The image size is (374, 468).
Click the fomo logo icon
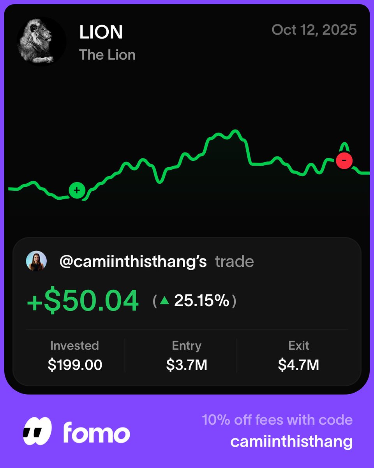(x=37, y=431)
